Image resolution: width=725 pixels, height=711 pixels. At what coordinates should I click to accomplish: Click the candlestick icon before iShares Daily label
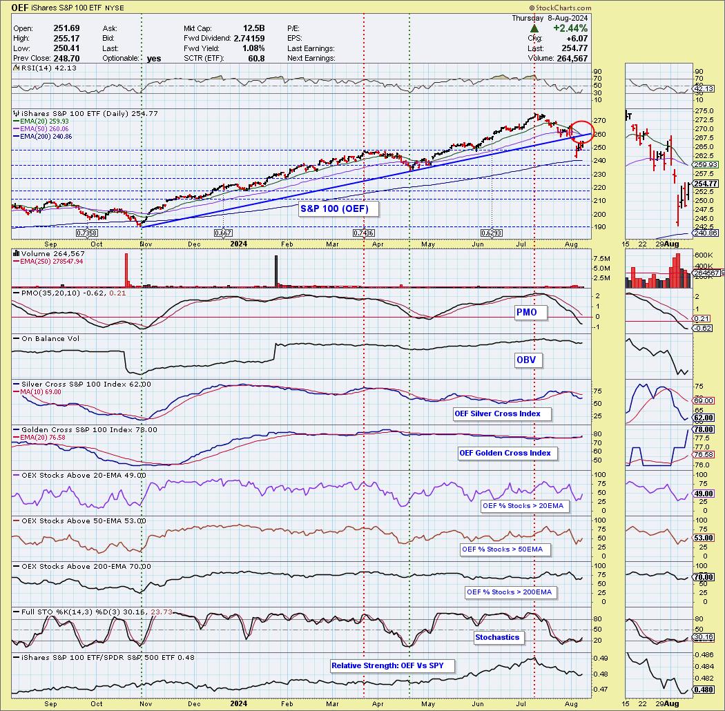click(17, 113)
